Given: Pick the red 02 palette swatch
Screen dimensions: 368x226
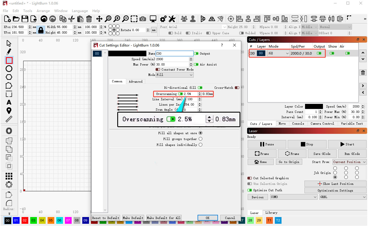Looking at the screenshot, I should point(25,220).
